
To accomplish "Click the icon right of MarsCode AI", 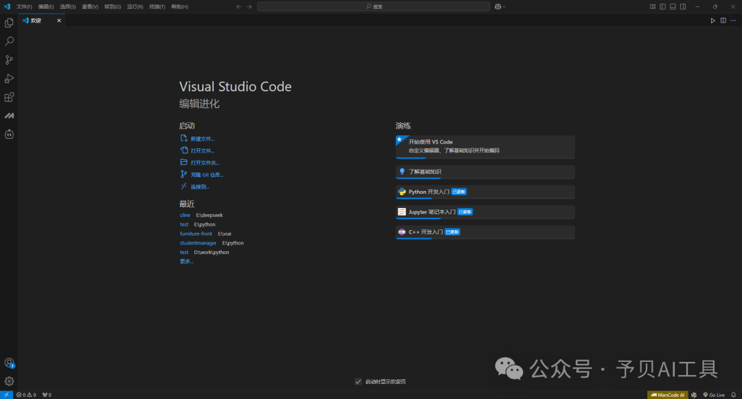I will [x=694, y=395].
